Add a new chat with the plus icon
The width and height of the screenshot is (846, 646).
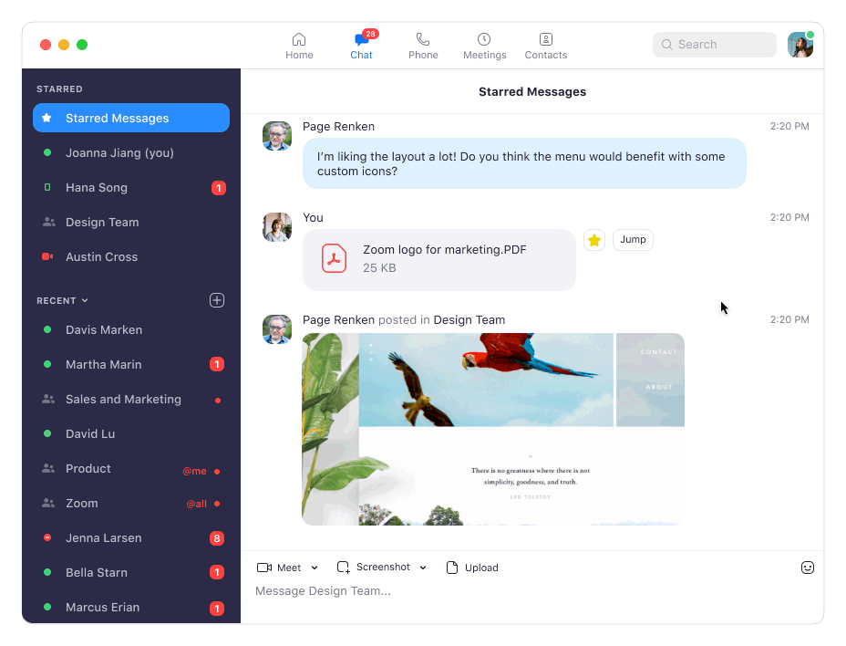point(217,299)
